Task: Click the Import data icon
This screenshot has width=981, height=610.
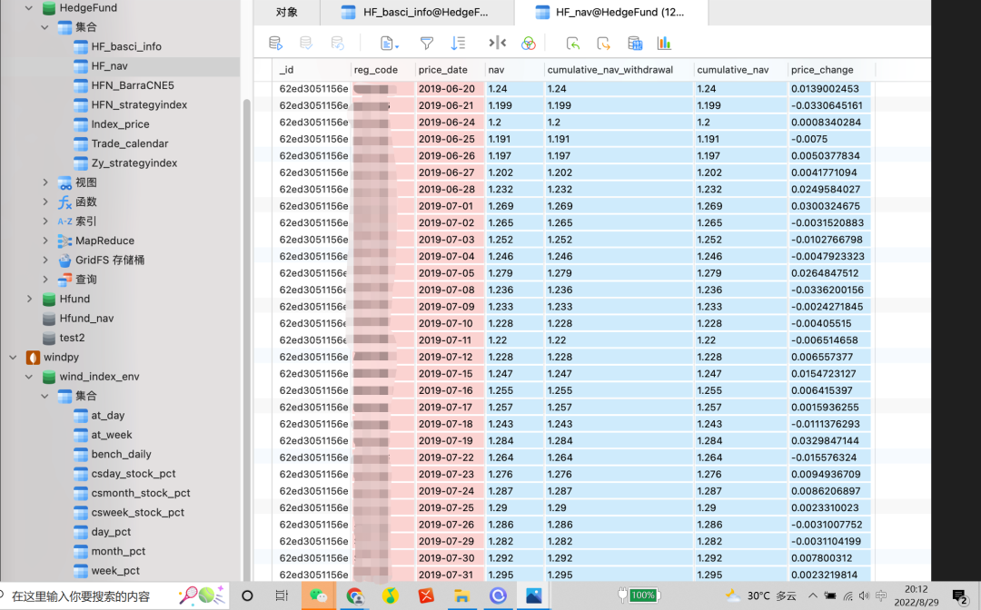Action: 572,44
